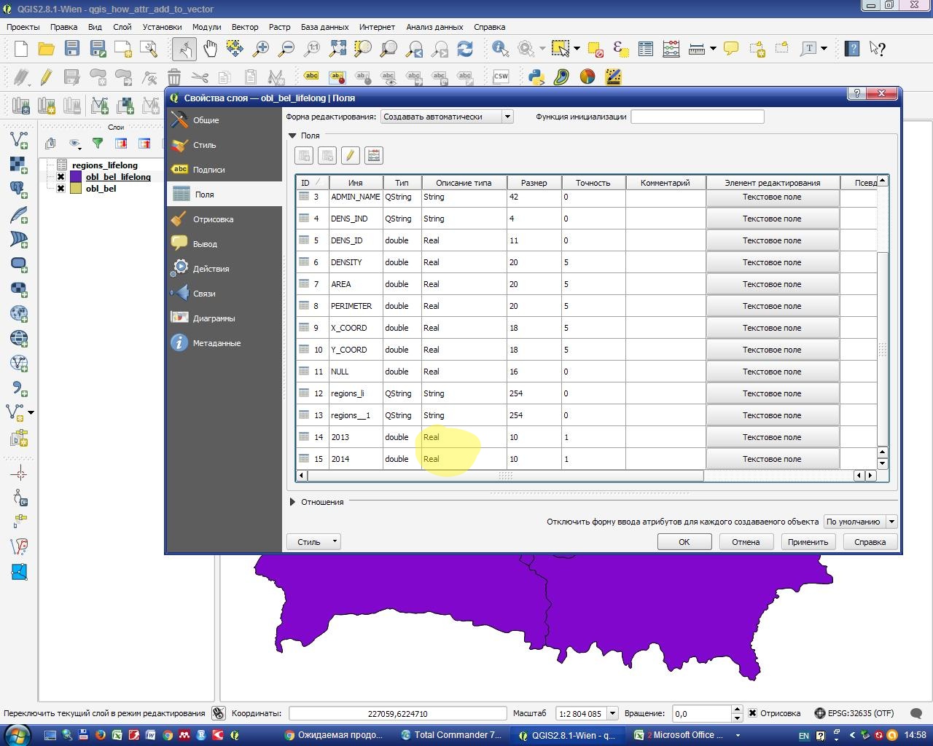This screenshot has width=933, height=746.
Task: Click the Help contents book icon
Action: pos(852,49)
